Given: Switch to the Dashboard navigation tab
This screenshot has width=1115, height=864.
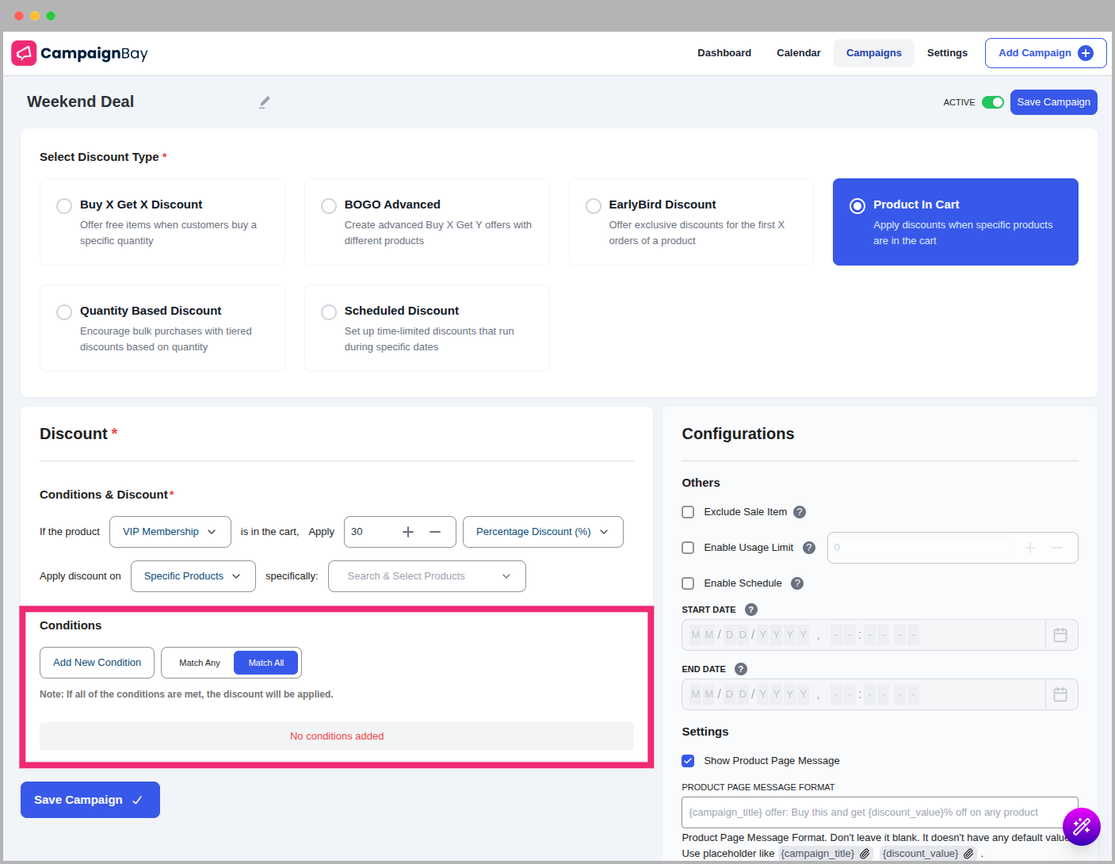Looking at the screenshot, I should pos(724,52).
